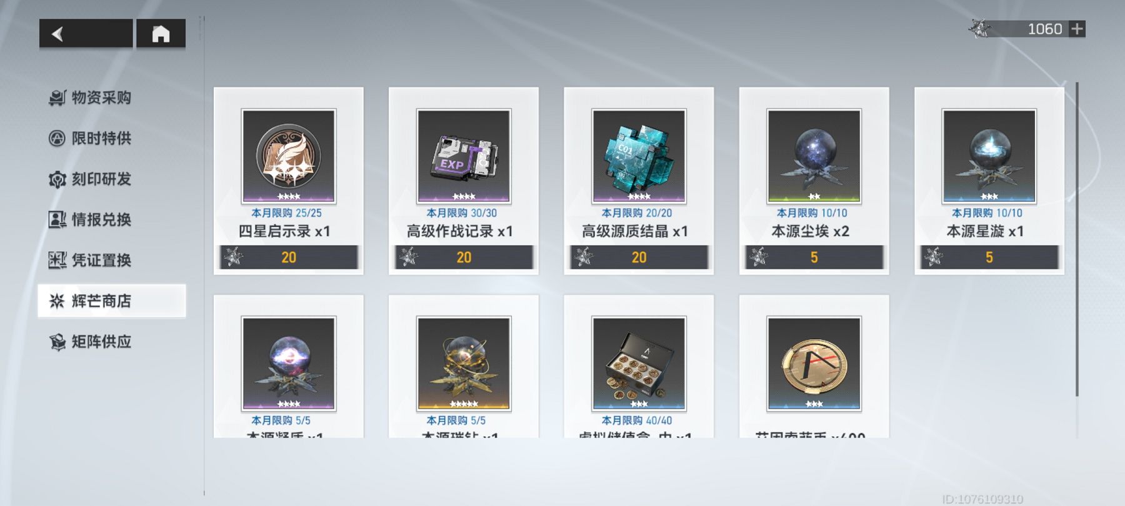Click the shop list vertical scrollbar
Screen dimensions: 1125x506
coord(1077,239)
